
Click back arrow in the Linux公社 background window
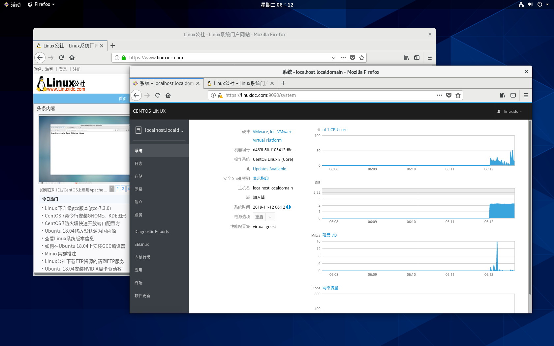pos(40,58)
